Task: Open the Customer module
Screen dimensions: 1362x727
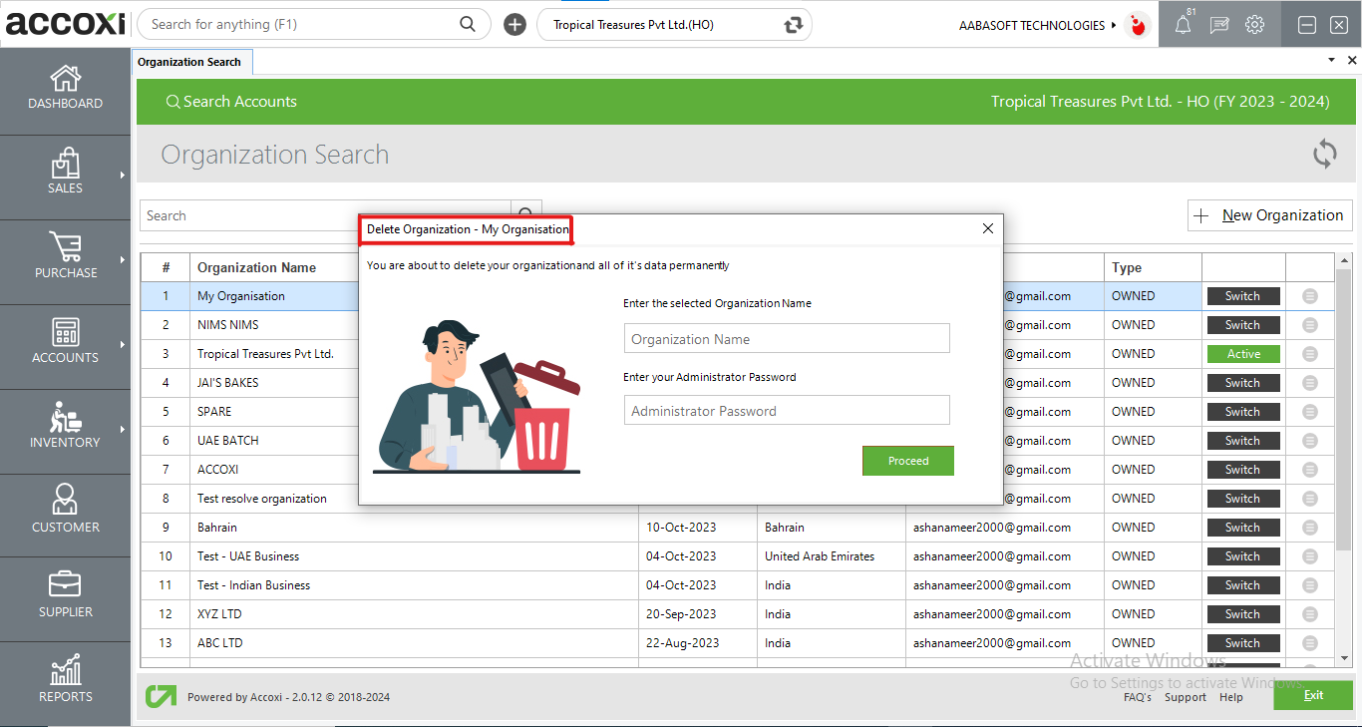Action: click(x=65, y=500)
